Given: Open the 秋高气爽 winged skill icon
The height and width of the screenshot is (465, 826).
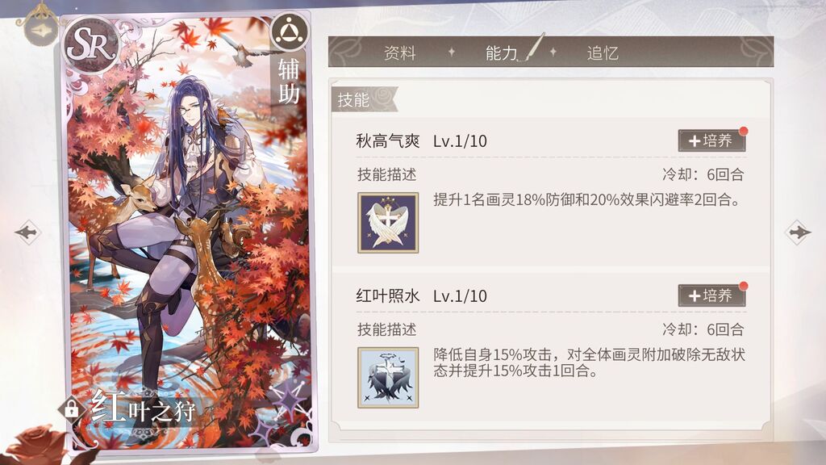Looking at the screenshot, I should tap(388, 223).
